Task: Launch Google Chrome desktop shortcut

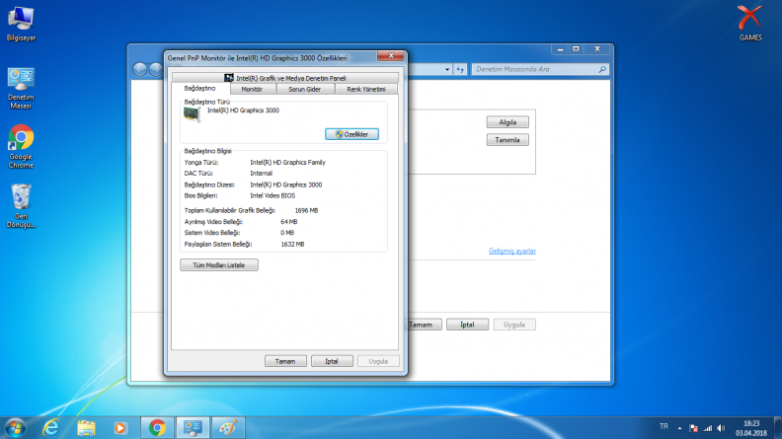Action: [21, 147]
